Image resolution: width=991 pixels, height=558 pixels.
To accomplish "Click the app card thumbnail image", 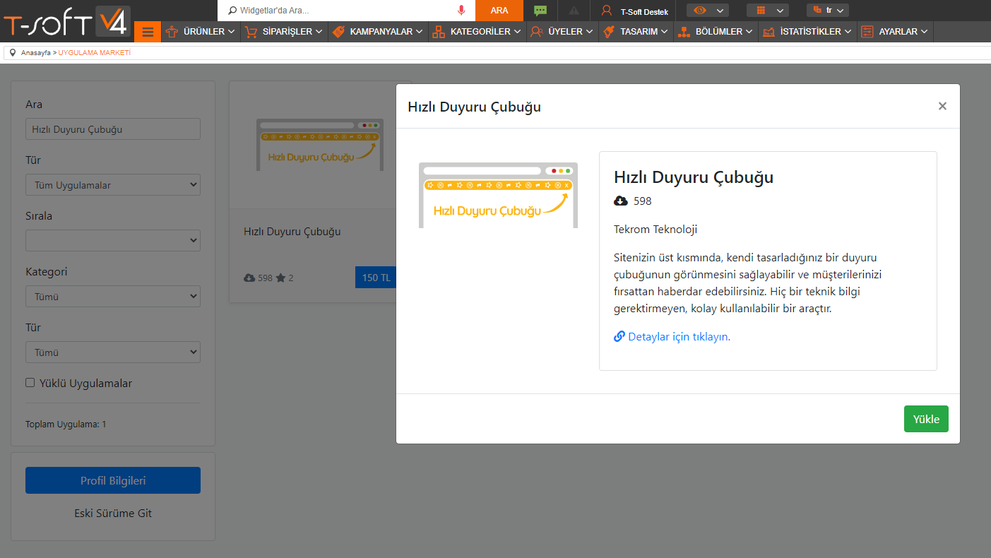I will (x=319, y=145).
